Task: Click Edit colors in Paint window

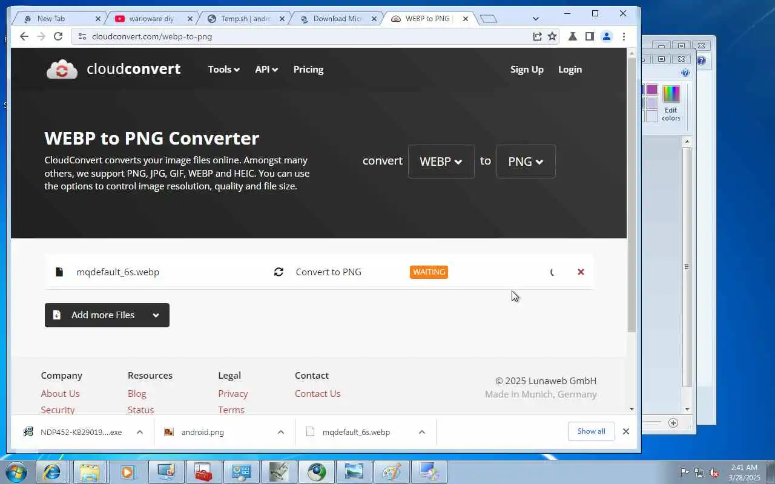Action: [x=671, y=104]
